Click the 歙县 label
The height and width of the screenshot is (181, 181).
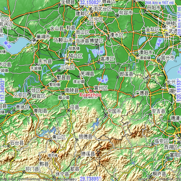point(75,169)
